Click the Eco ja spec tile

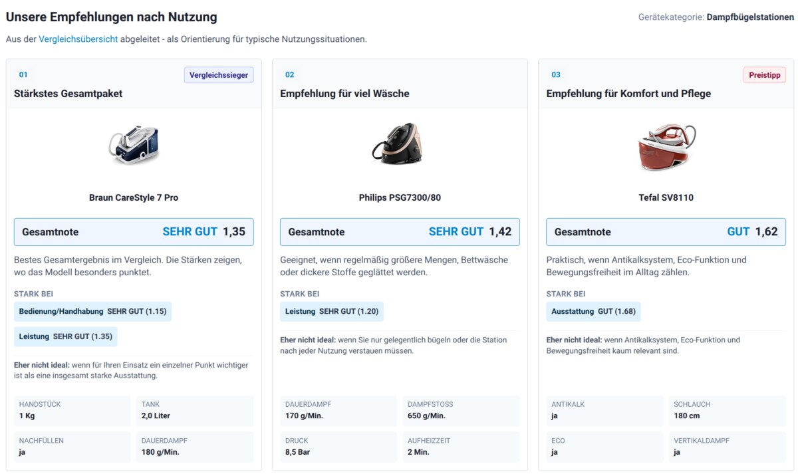[604, 447]
